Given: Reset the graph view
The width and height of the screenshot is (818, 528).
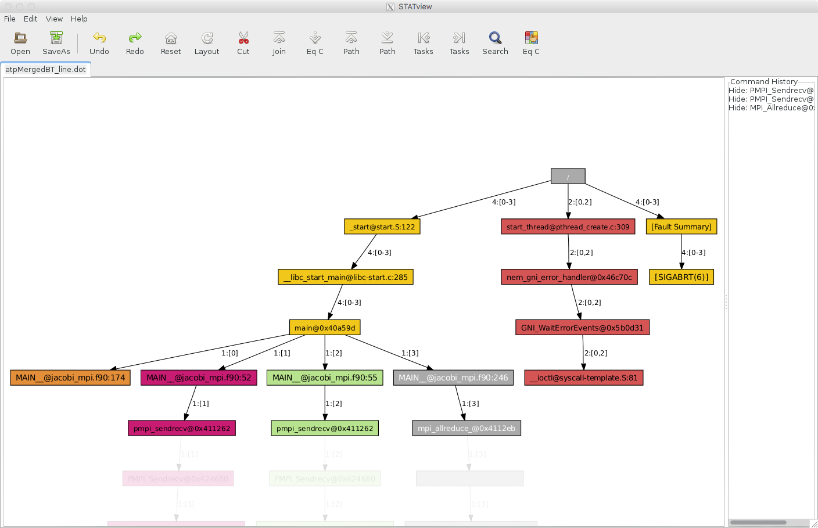Looking at the screenshot, I should 170,42.
